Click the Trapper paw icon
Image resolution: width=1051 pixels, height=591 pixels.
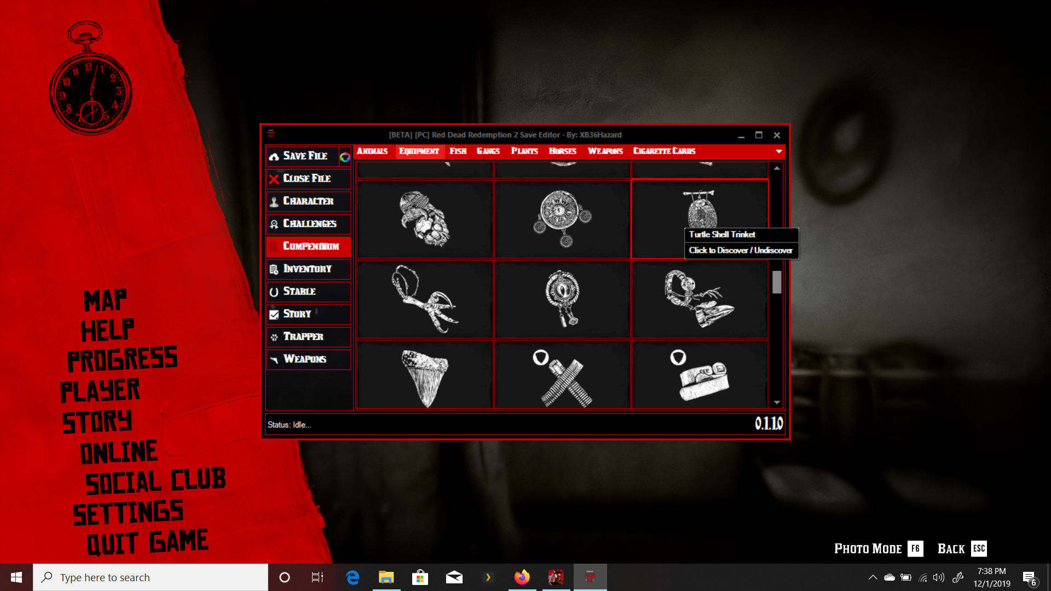274,337
